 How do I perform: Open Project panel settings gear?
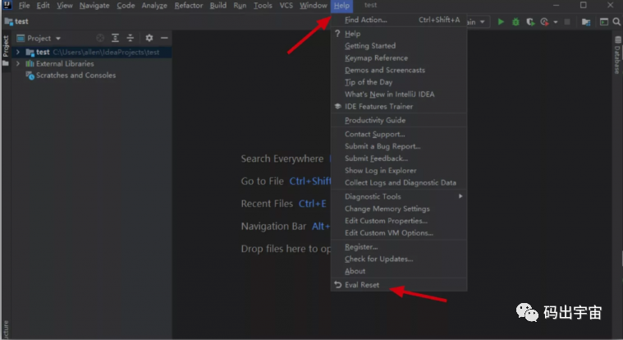point(149,38)
